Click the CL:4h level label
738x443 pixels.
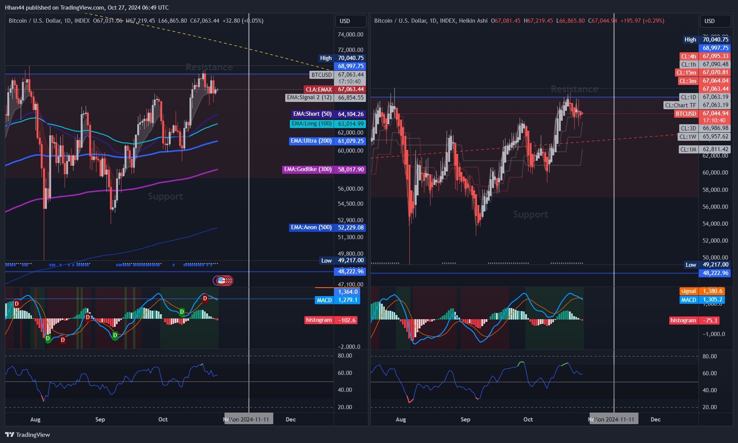(x=704, y=56)
